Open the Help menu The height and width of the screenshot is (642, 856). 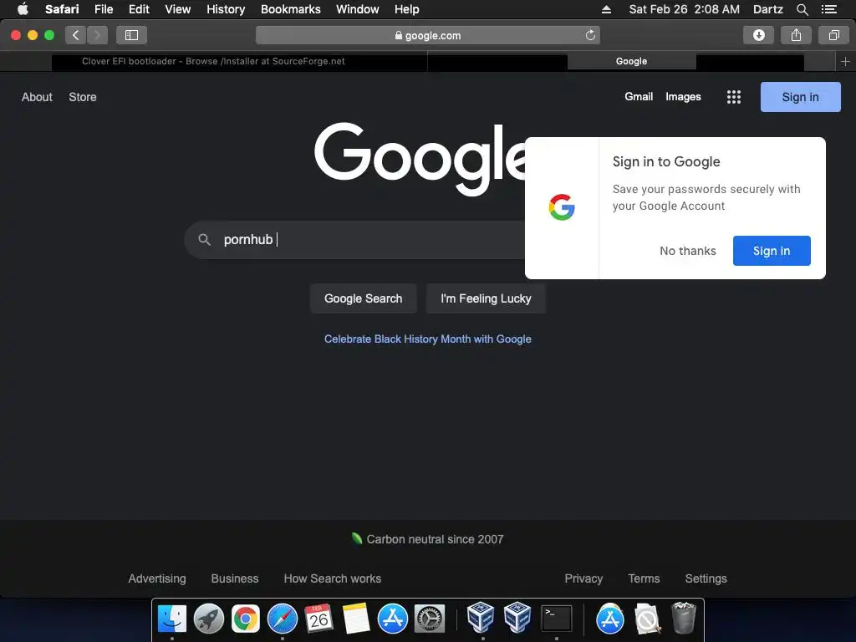(407, 9)
